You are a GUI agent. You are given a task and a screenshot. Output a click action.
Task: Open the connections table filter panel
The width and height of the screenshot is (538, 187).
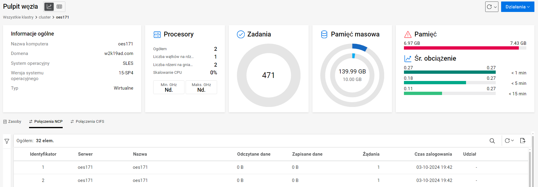pos(7,141)
